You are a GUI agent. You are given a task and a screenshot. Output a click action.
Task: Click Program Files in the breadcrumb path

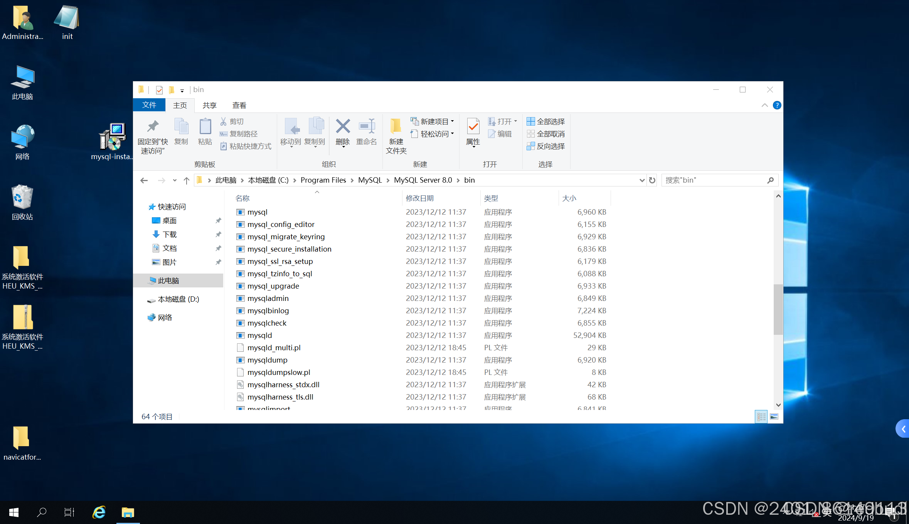323,180
